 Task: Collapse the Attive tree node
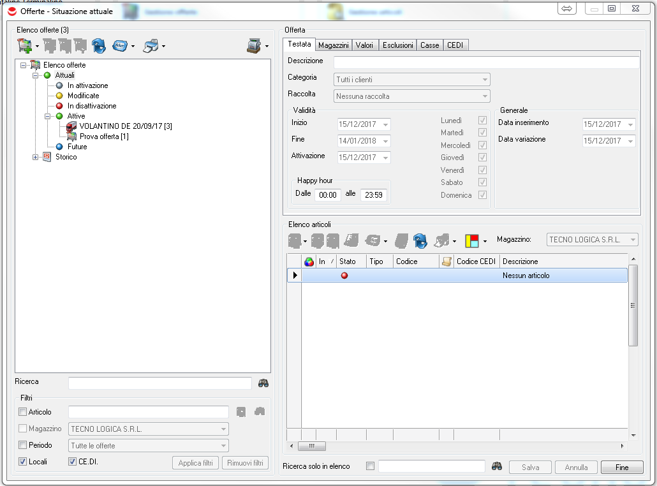click(48, 116)
